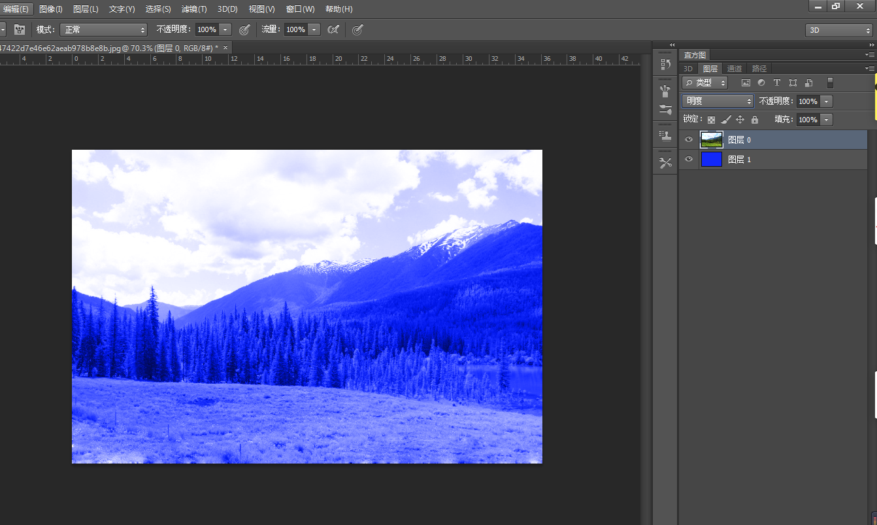Select the blue 图层 1 thumbnail
Screen dimensions: 877x525
click(x=711, y=160)
